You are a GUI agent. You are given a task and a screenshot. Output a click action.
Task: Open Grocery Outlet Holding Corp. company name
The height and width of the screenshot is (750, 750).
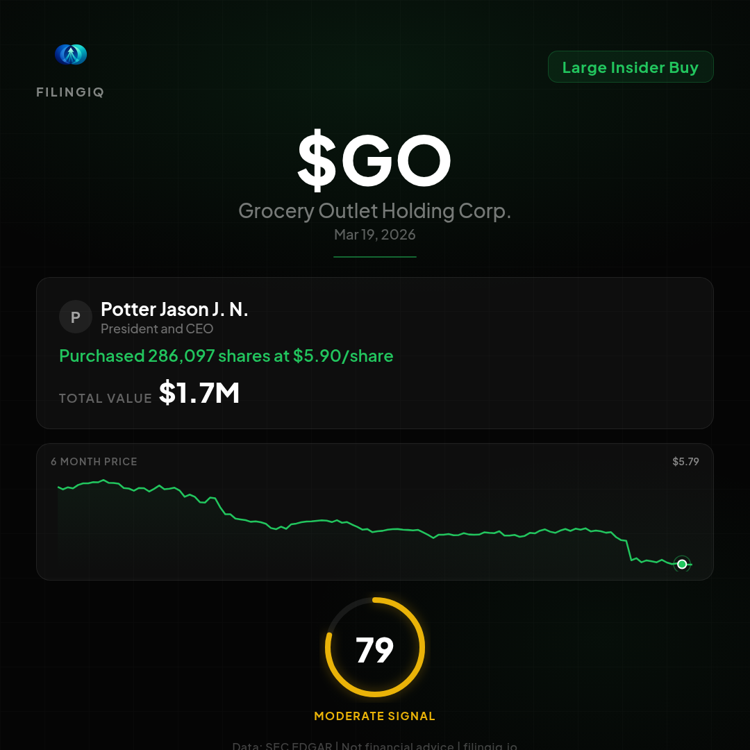[374, 211]
